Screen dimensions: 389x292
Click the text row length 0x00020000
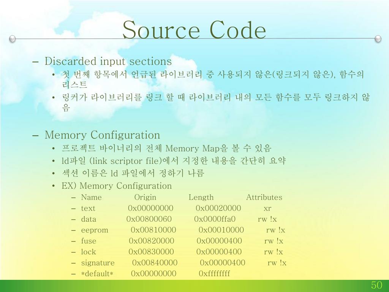(218, 208)
